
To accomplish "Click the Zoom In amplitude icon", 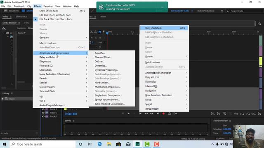I will point(213,114).
